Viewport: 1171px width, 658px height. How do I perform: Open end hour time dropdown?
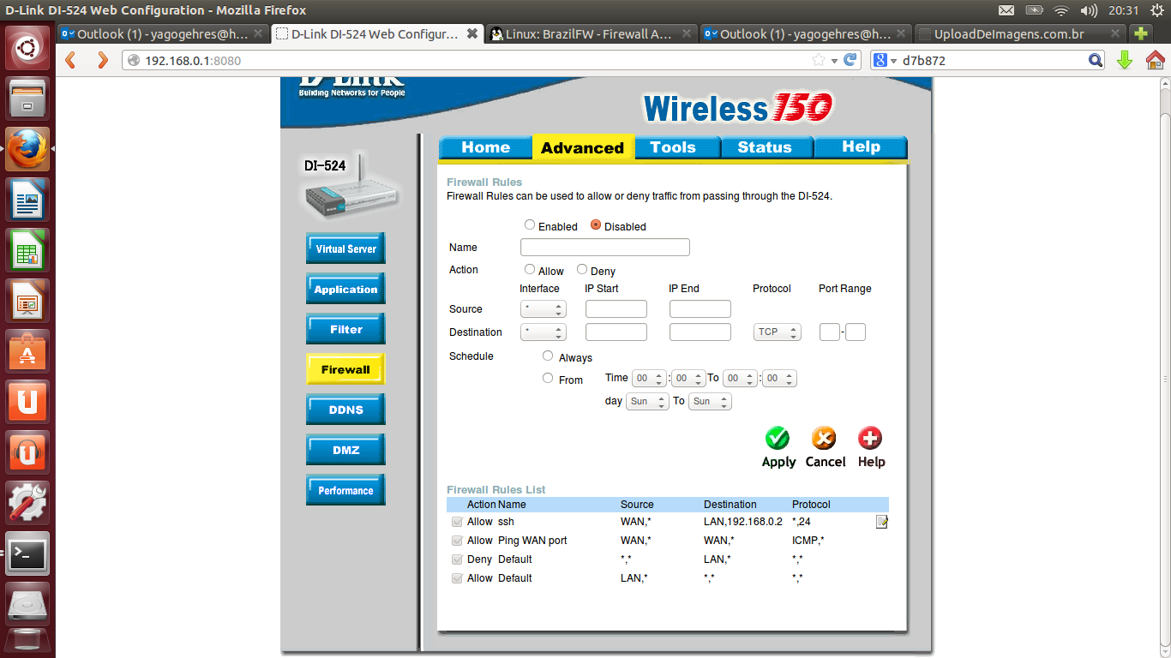point(741,379)
